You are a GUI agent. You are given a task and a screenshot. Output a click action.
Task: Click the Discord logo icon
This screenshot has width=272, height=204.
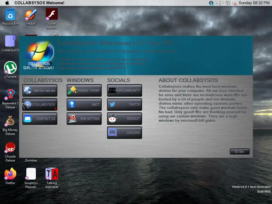coord(112,133)
